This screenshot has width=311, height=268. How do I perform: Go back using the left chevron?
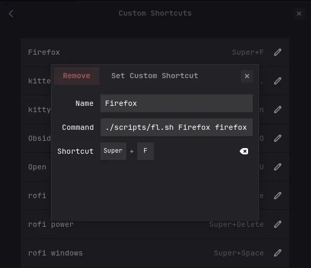pyautogui.click(x=11, y=14)
